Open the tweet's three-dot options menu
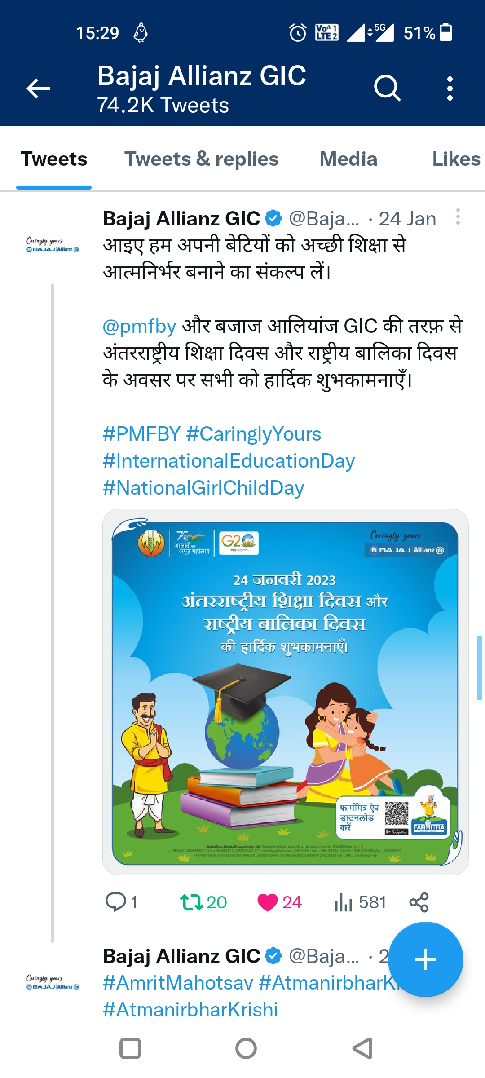 458,217
